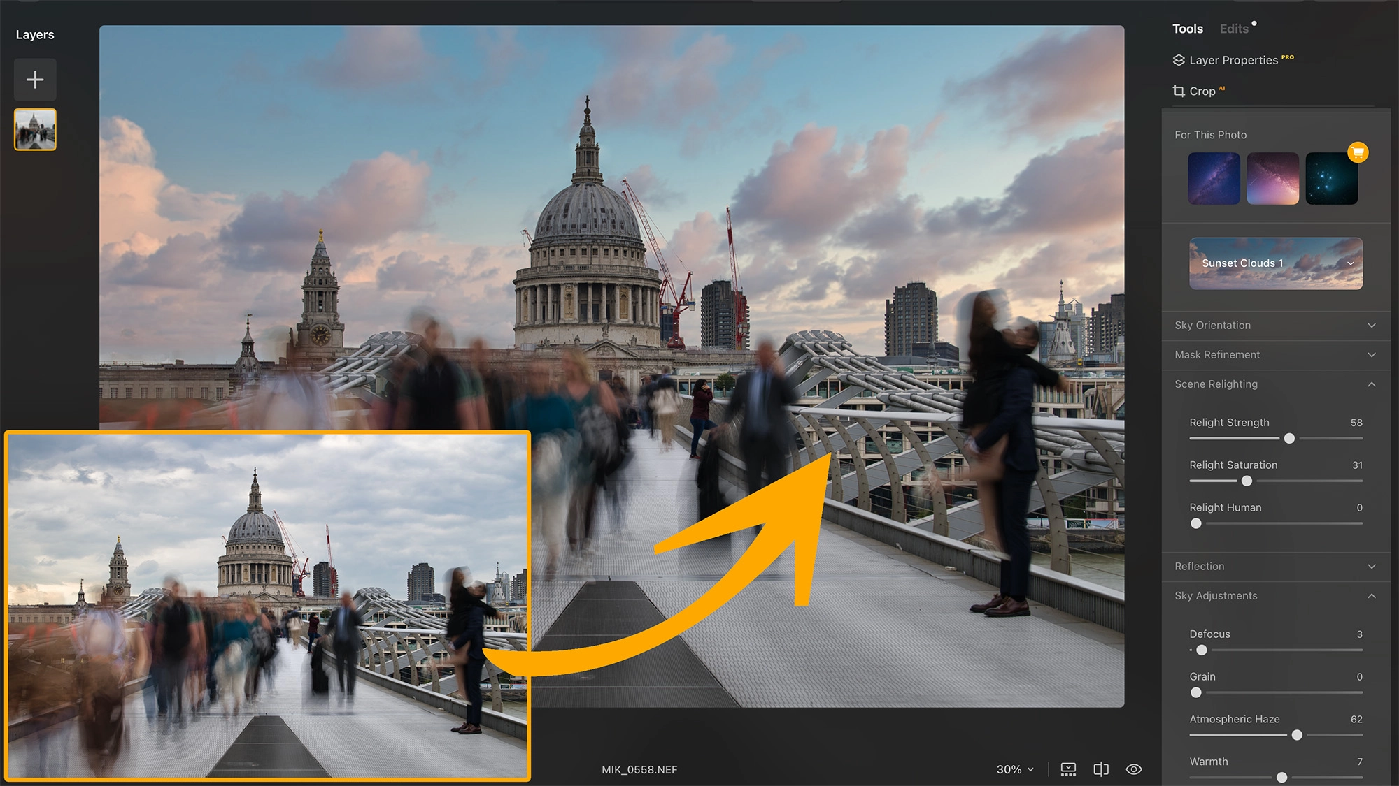Click the Relight Strength slider handle

[x=1289, y=439]
